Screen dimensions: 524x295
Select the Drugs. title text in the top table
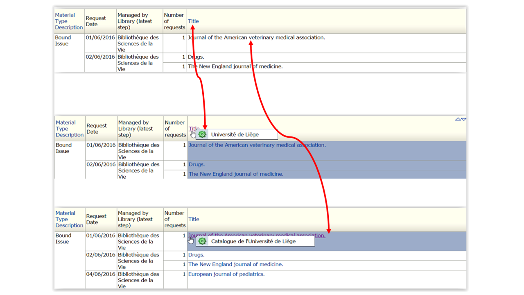click(x=196, y=57)
